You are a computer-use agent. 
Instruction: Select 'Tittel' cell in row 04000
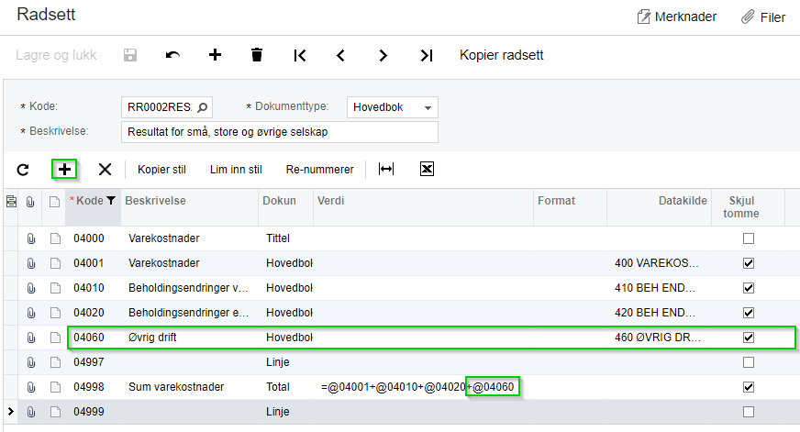[x=285, y=238]
